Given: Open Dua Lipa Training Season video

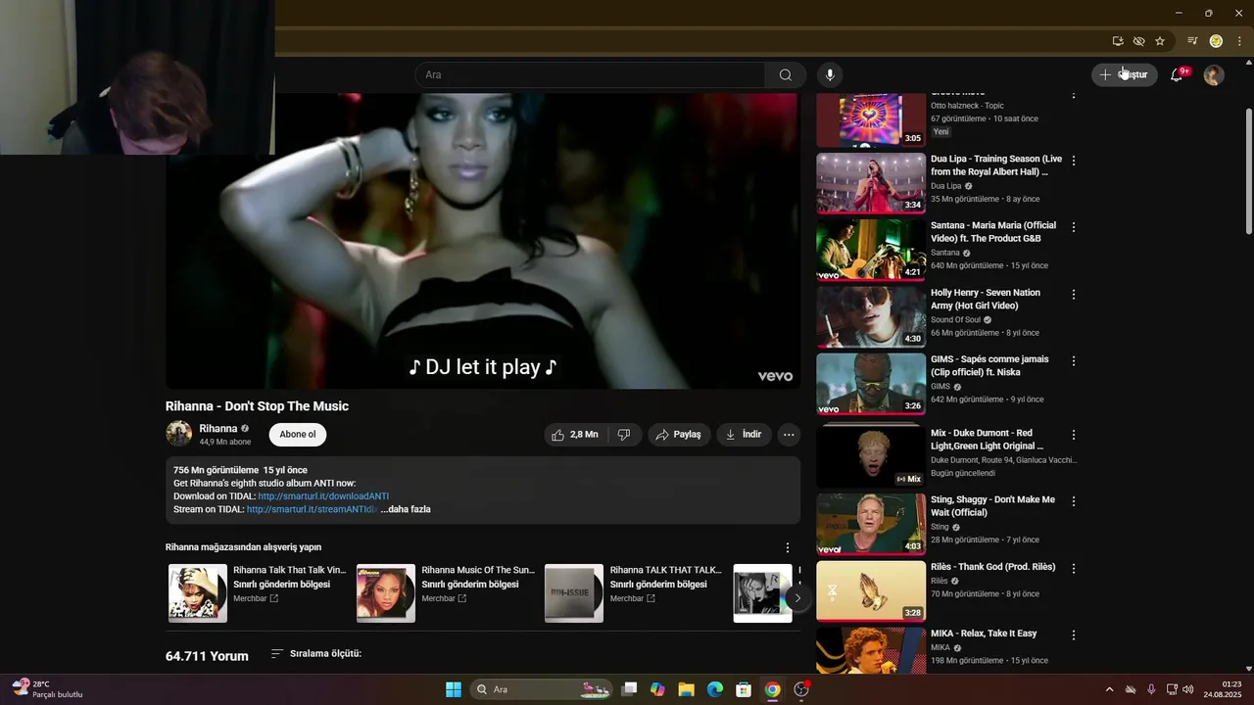Looking at the screenshot, I should point(996,165).
